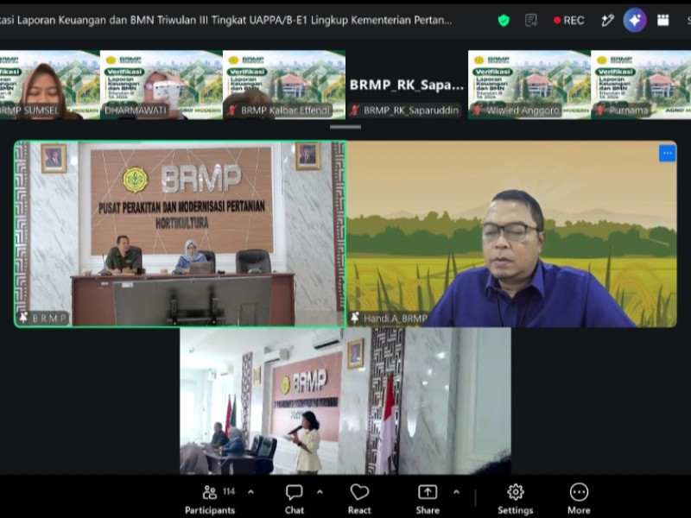Select the Wiwied Anggoro thumbnail
Image resolution: width=691 pixels, height=518 pixels.
tap(529, 85)
